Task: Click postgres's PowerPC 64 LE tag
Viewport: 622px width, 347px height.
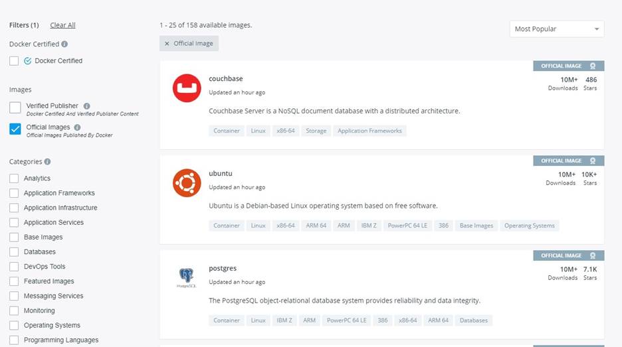Action: point(347,320)
